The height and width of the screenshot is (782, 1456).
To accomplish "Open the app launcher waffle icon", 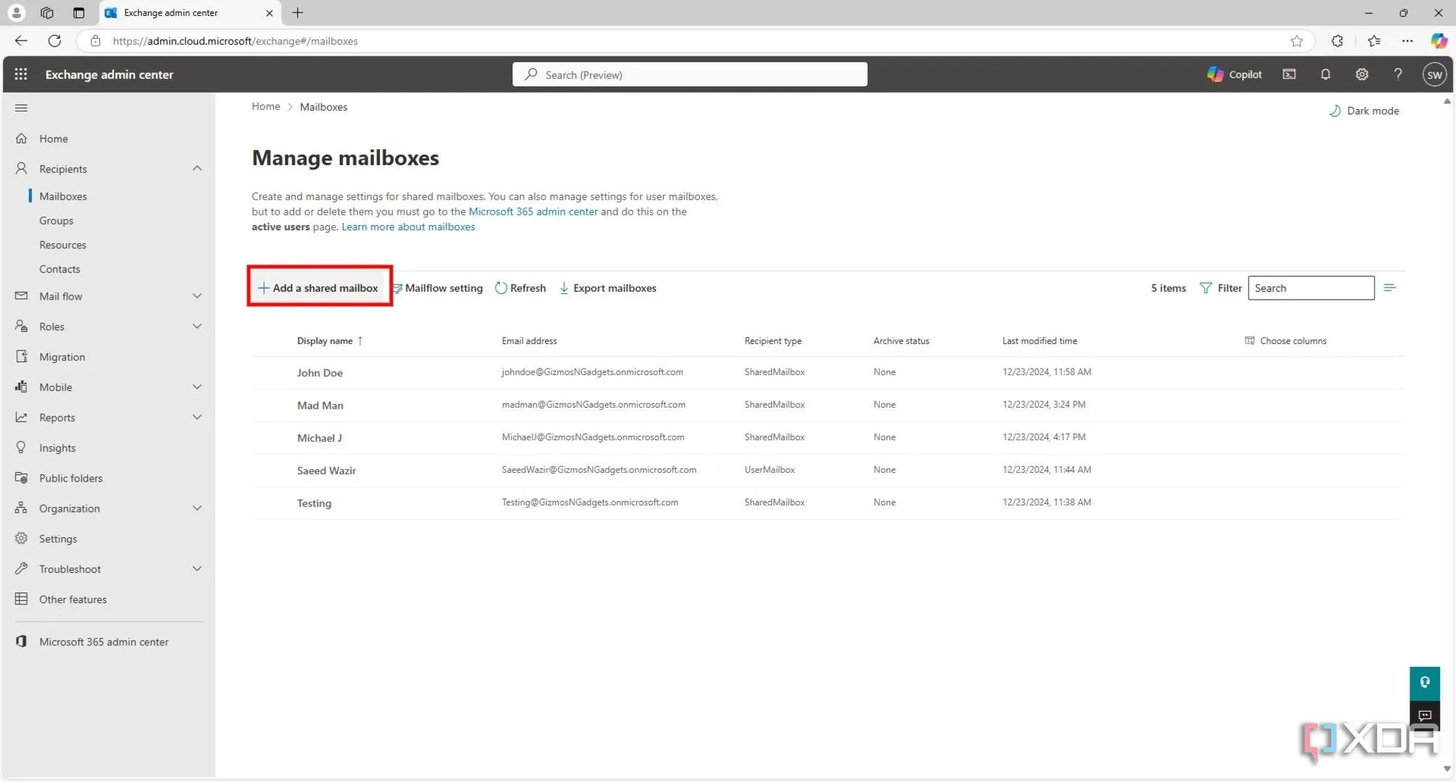I will click(x=21, y=75).
